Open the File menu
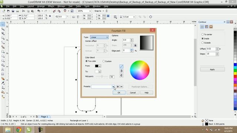The height and width of the screenshot is (133, 237). pos(8,6)
